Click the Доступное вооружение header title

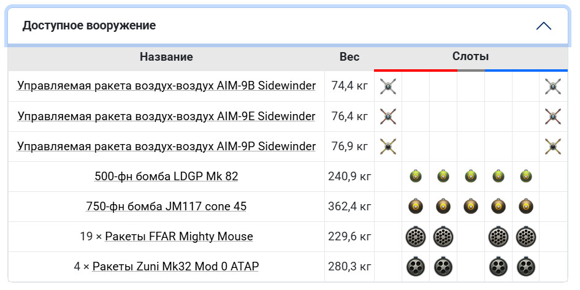pos(89,26)
